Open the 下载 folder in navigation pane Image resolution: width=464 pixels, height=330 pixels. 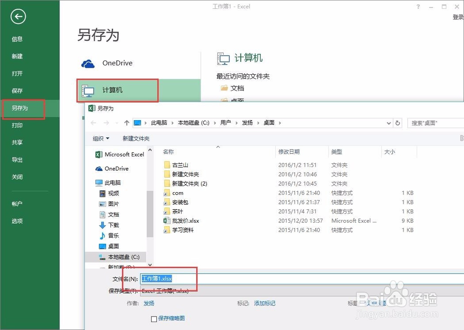coord(109,225)
